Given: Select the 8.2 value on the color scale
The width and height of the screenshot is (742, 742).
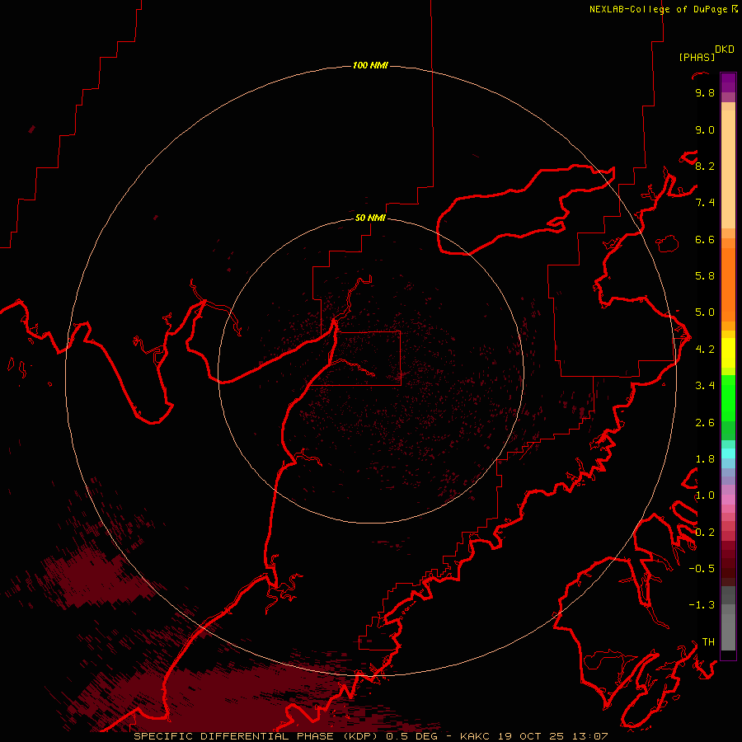Looking at the screenshot, I should (x=705, y=166).
